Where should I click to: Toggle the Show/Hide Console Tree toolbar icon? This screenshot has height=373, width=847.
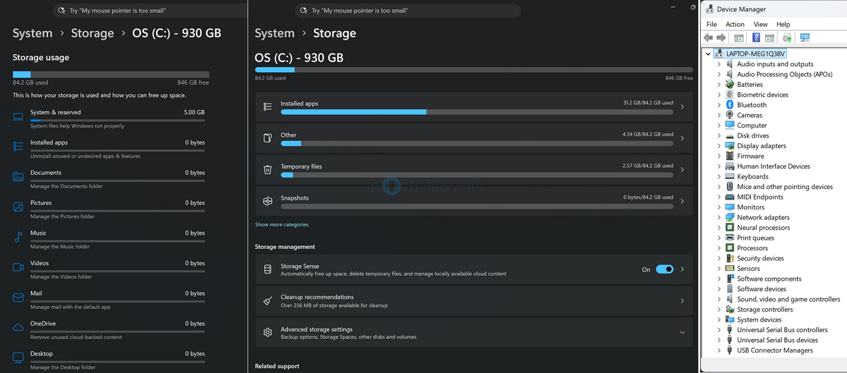click(739, 37)
